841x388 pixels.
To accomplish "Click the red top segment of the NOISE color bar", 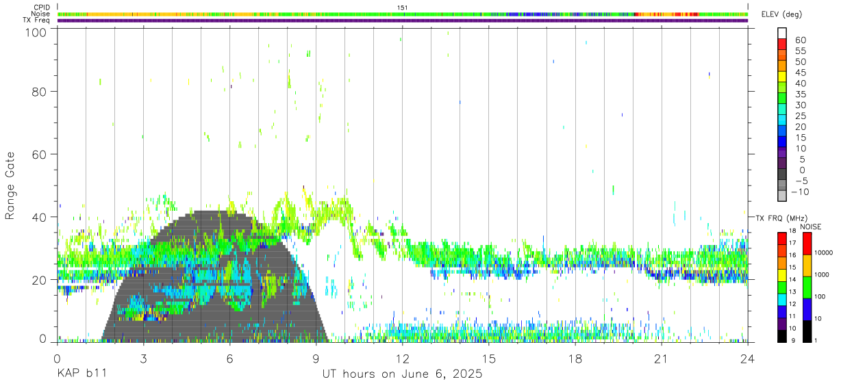I will tap(807, 244).
